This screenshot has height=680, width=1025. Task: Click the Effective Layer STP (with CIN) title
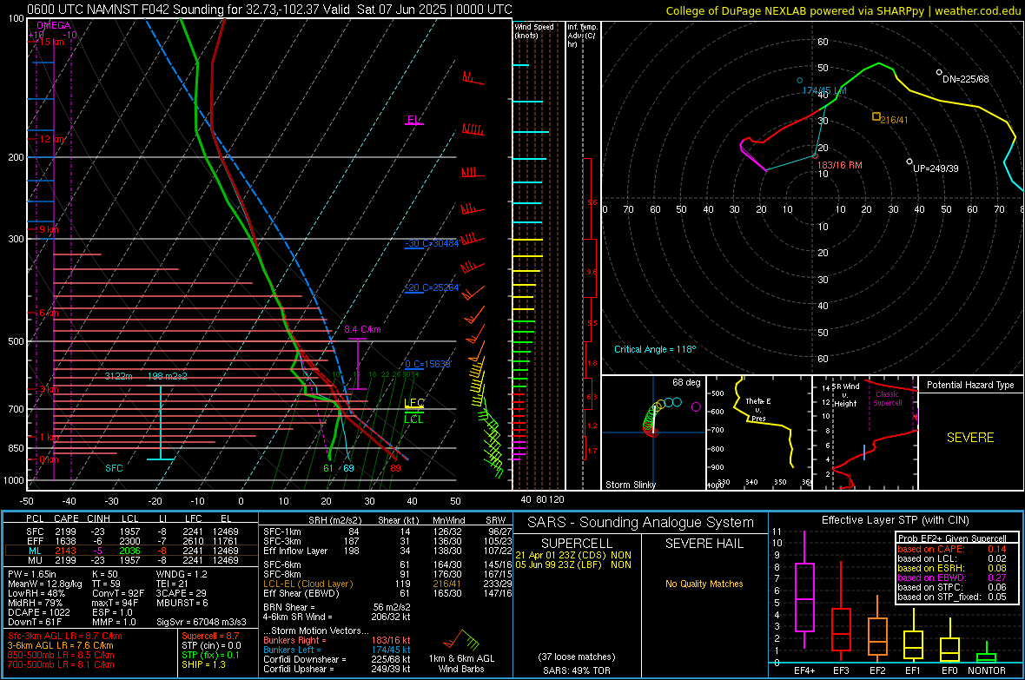tap(895, 520)
